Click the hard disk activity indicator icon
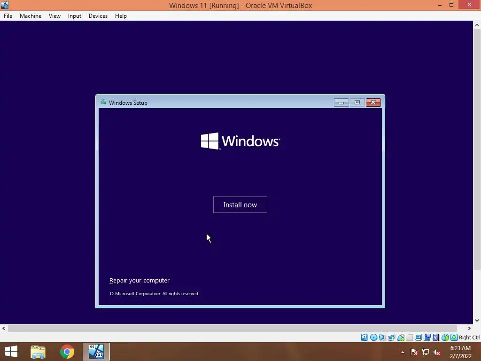The image size is (481, 361). (x=364, y=337)
